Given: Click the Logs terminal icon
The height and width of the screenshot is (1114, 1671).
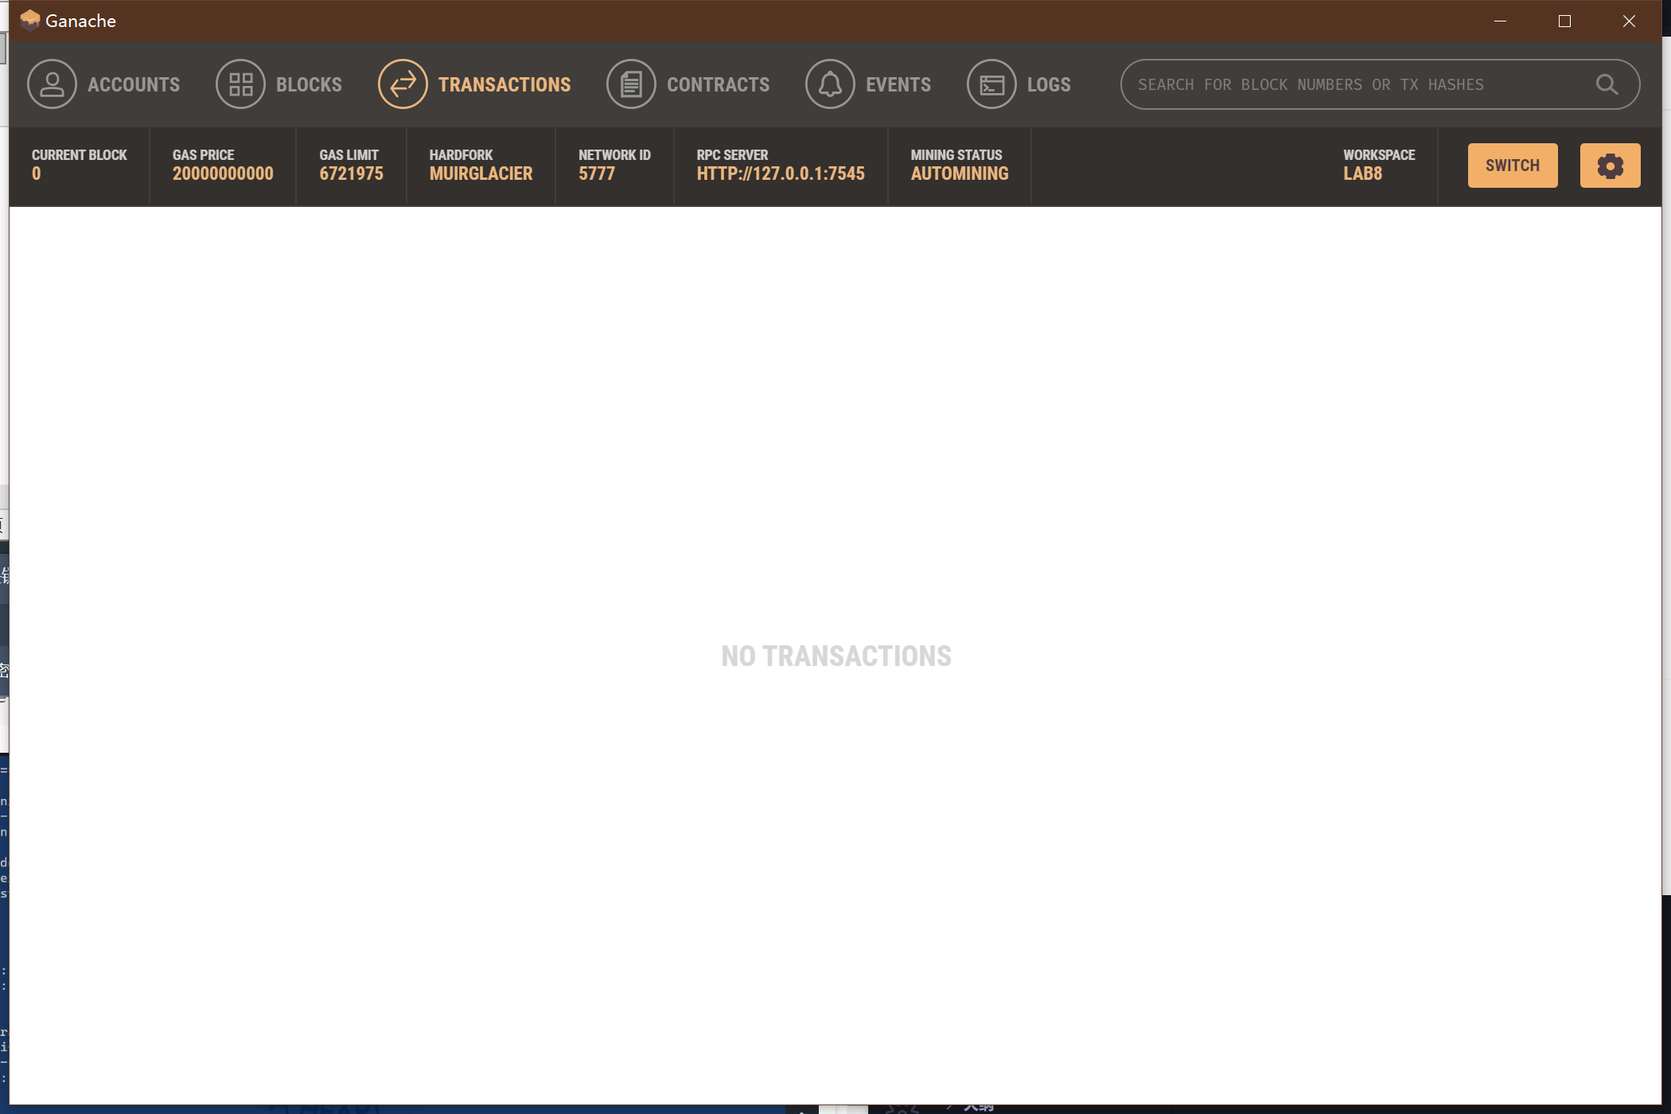Looking at the screenshot, I should coord(991,84).
